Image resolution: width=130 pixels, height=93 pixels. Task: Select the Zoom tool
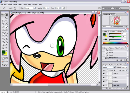[x=6, y=48]
